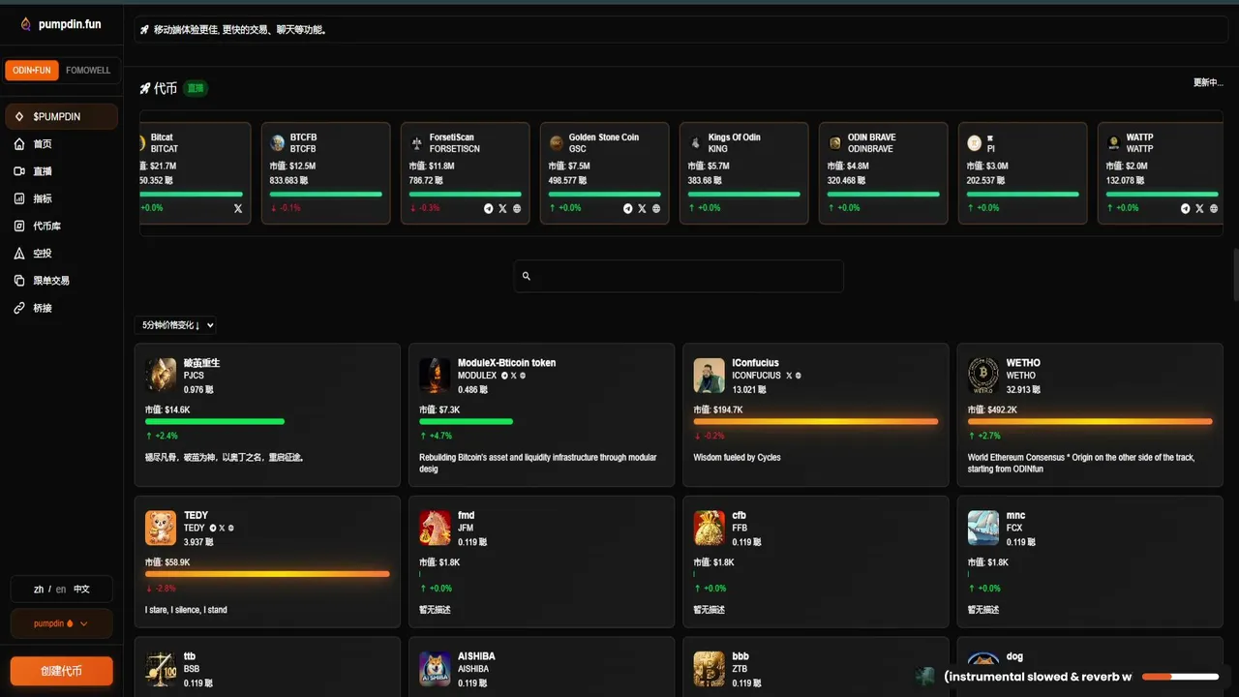Open the TEDY bear avatar
Viewport: 1239px width, 697px height.
(x=161, y=528)
